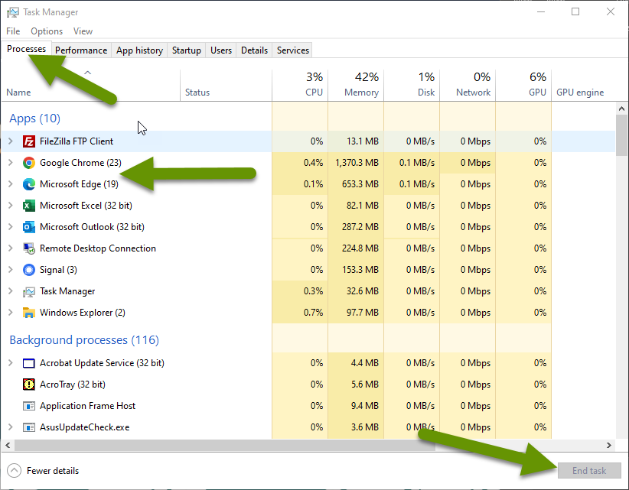629x490 pixels.
Task: Switch to the Performance tab
Action: pyautogui.click(x=81, y=50)
